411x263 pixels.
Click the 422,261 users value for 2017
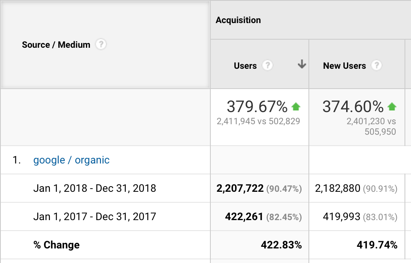[244, 216]
